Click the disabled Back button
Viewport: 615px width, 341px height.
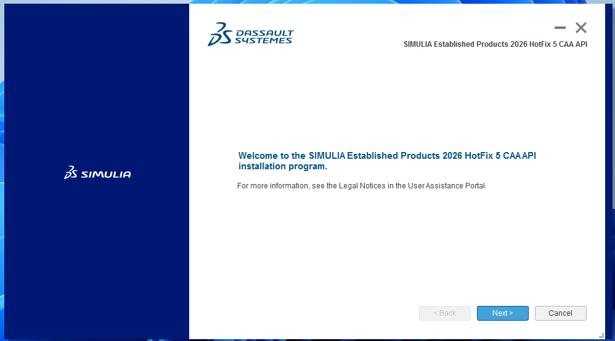click(x=445, y=313)
